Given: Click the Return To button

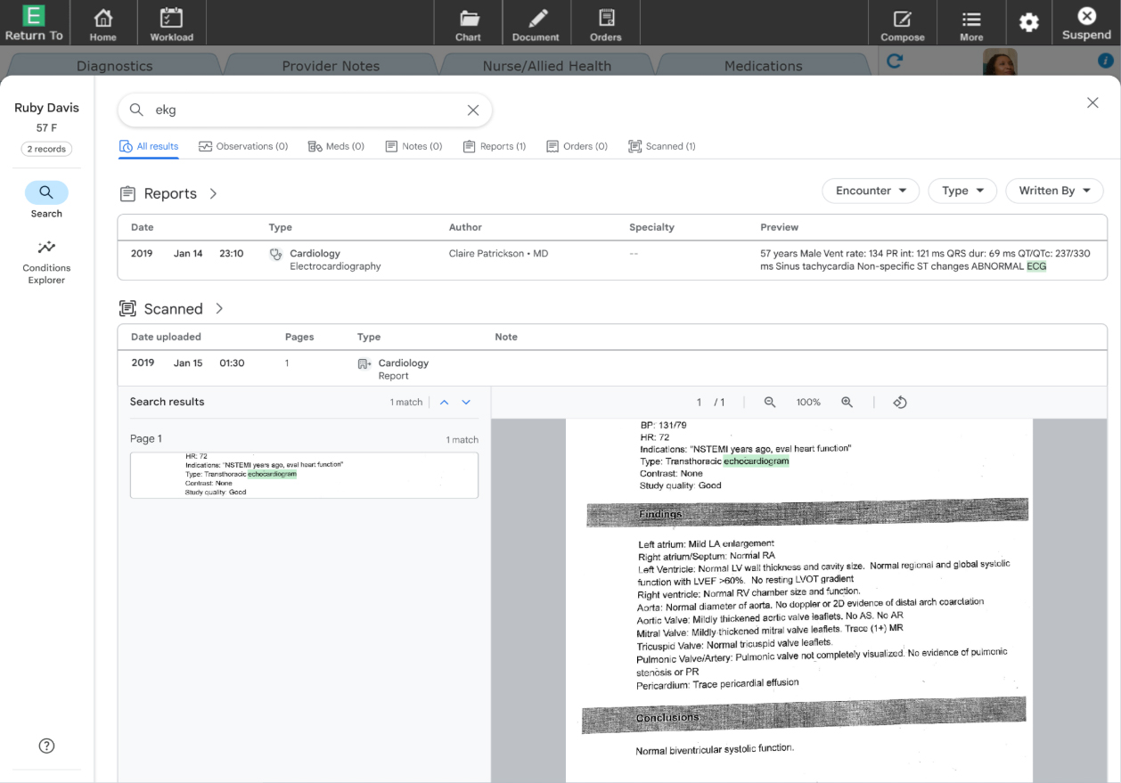Looking at the screenshot, I should point(34,23).
